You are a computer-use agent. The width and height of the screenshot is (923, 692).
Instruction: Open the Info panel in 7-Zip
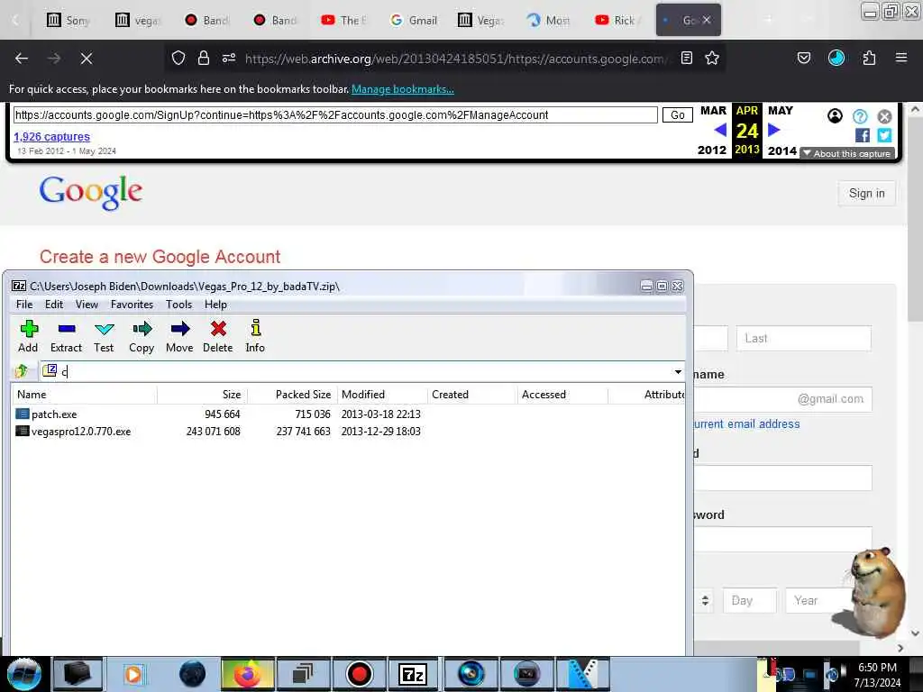click(x=255, y=337)
